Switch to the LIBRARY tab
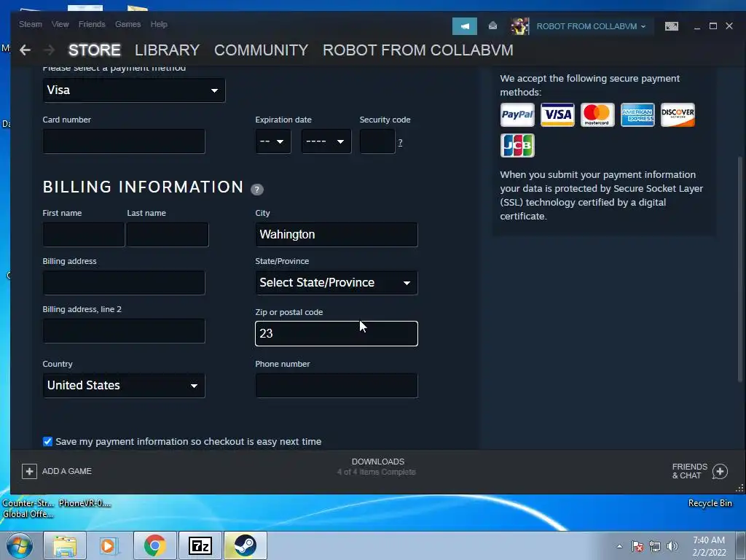This screenshot has height=560, width=746. tap(167, 50)
